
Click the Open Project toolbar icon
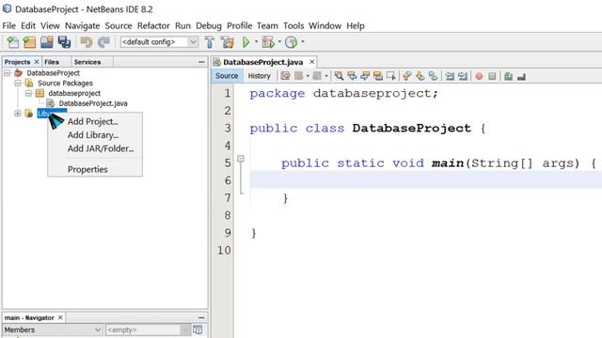47,42
